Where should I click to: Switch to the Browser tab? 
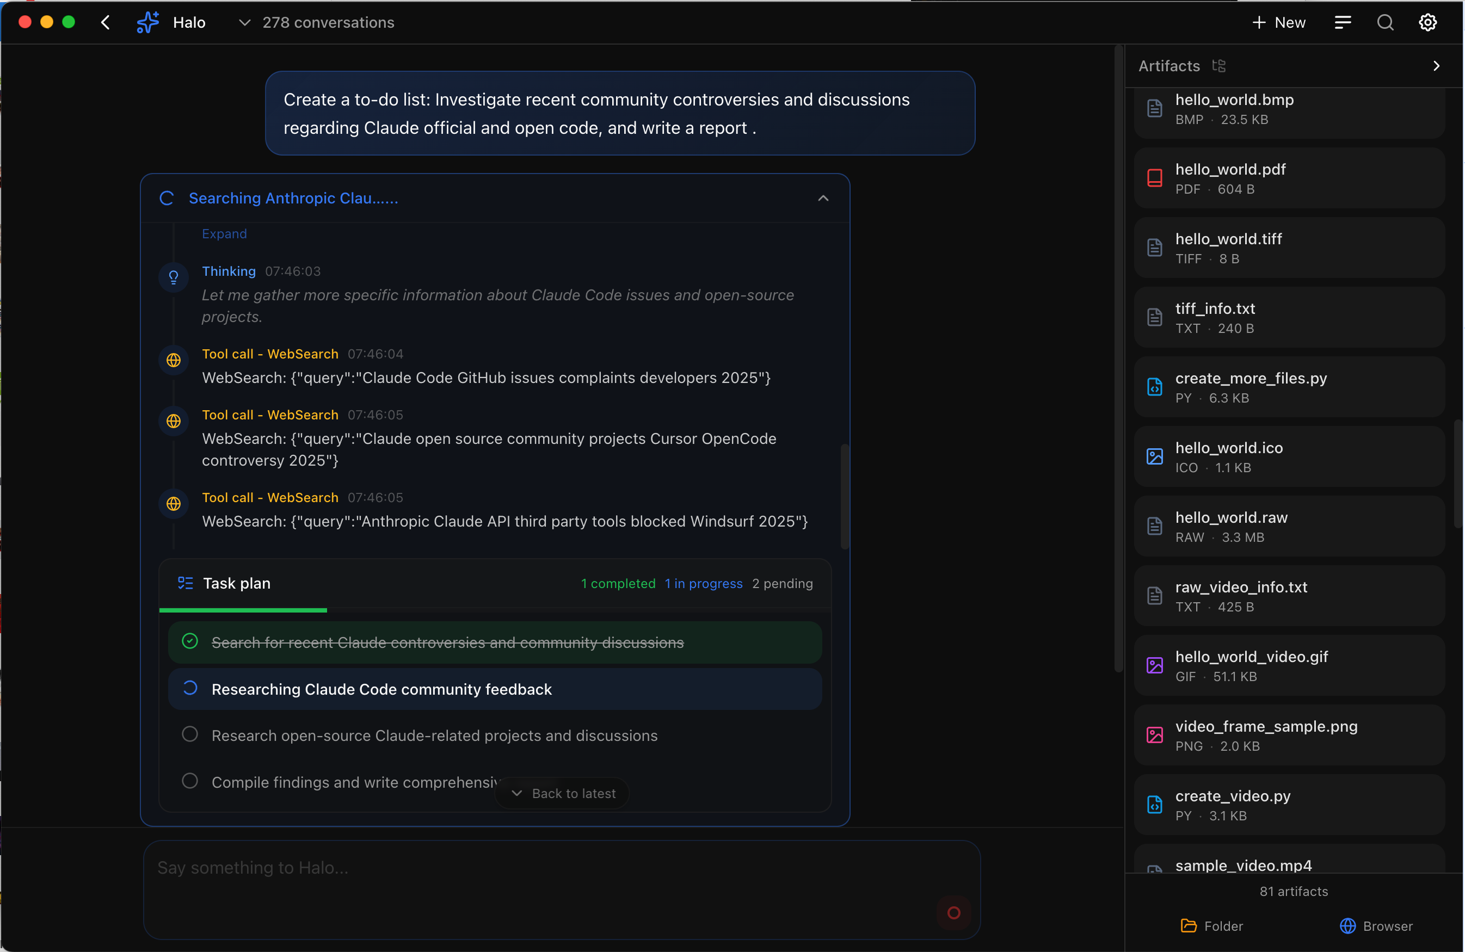(x=1376, y=925)
